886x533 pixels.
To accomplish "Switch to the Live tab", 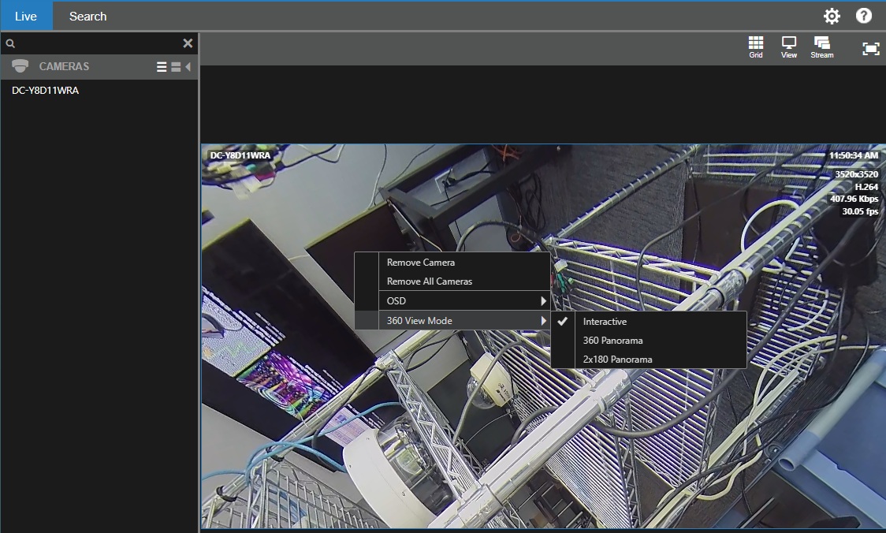I will (26, 16).
